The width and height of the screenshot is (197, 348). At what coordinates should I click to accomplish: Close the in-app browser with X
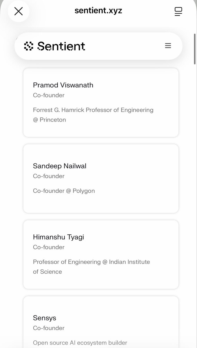click(x=19, y=11)
